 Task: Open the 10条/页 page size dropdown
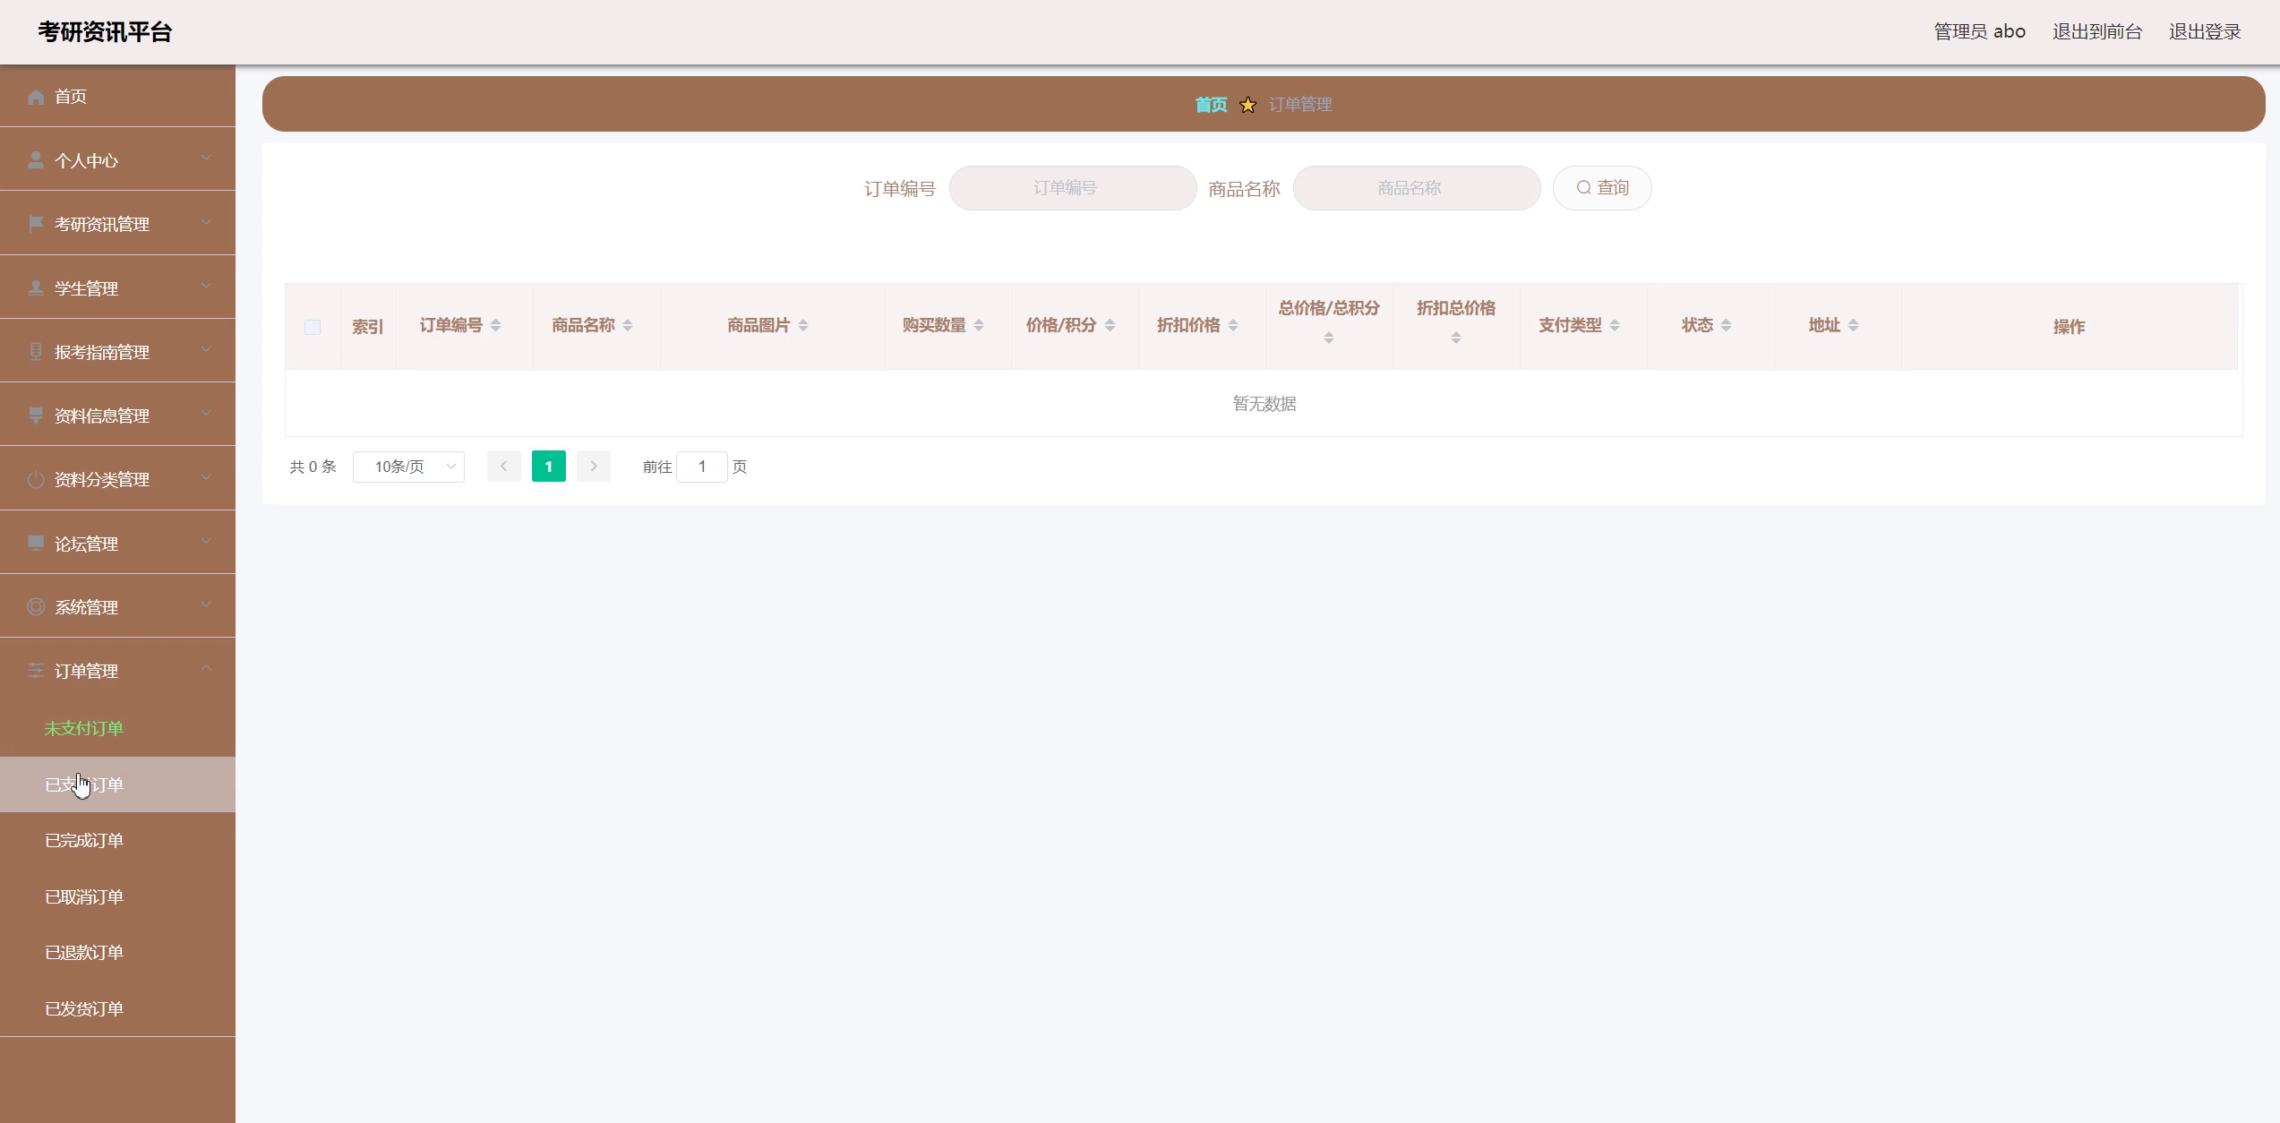coord(408,467)
